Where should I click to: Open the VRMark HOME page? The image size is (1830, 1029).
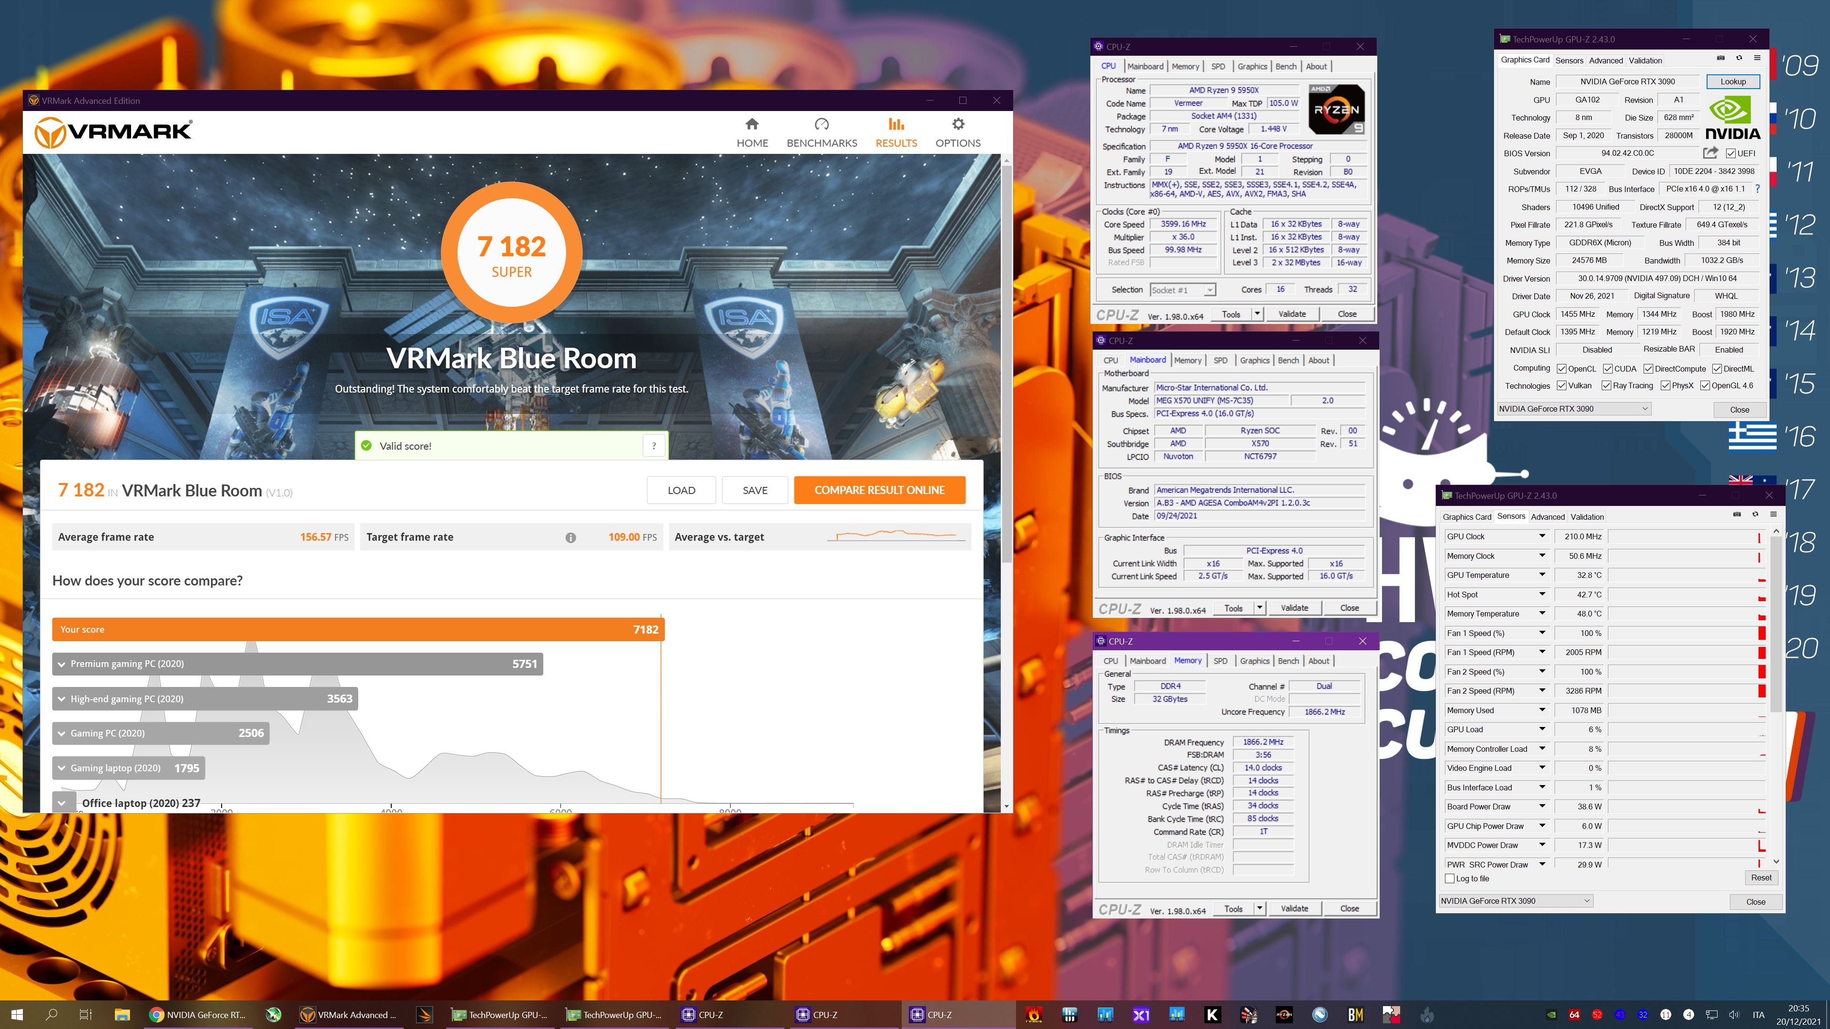(752, 133)
